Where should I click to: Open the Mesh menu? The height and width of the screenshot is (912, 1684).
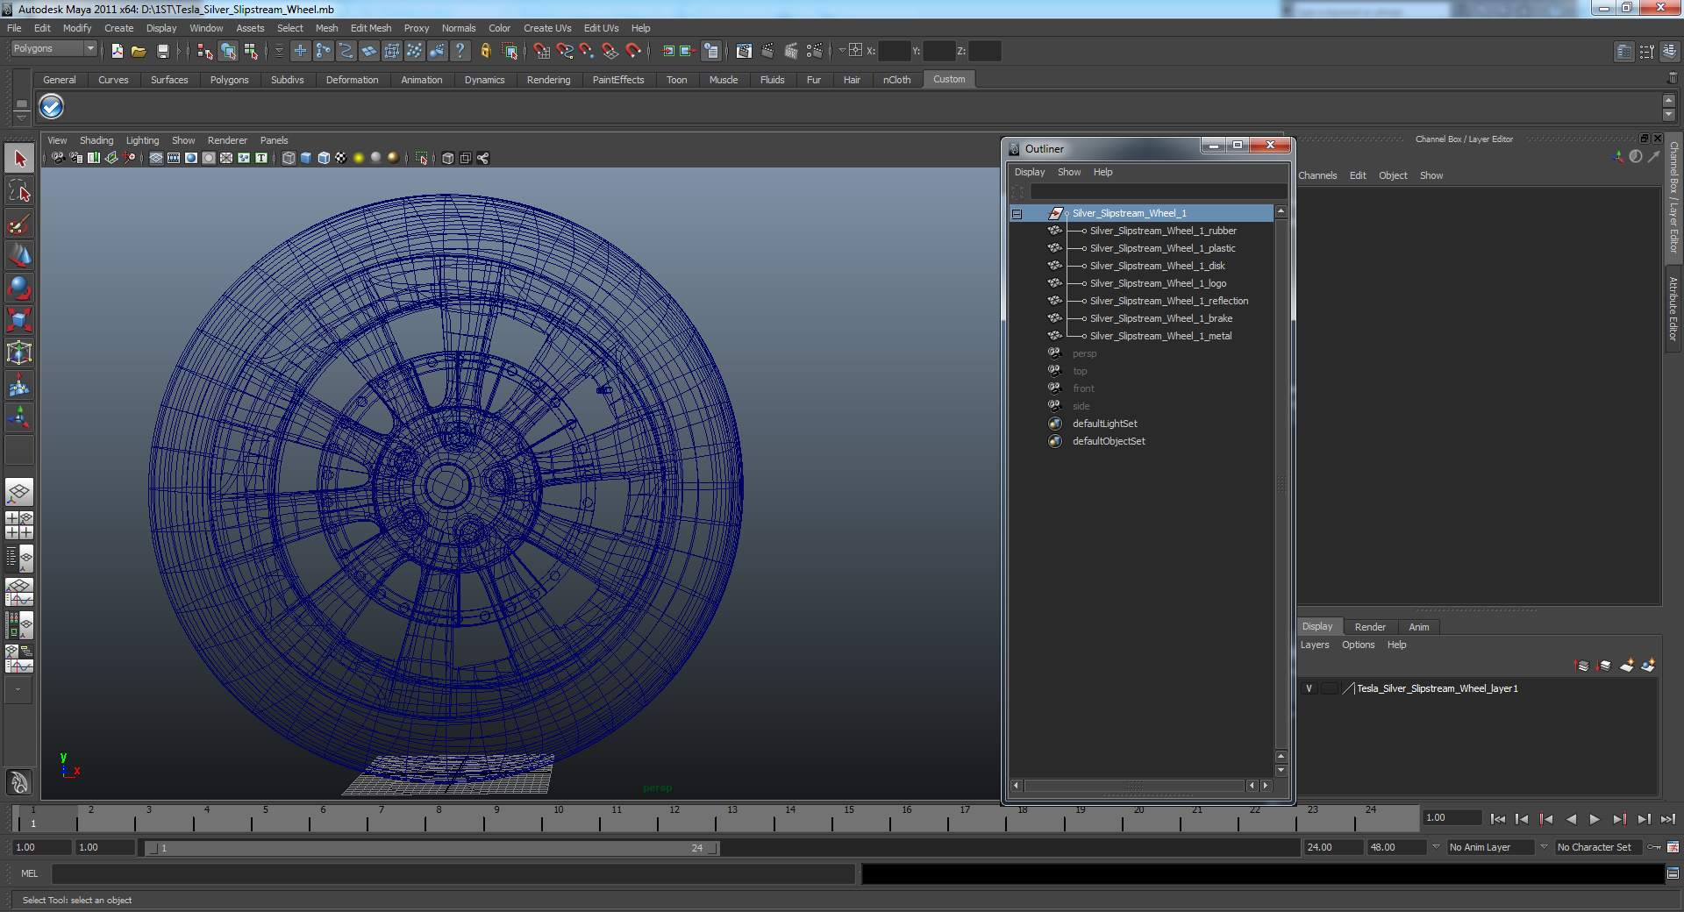point(326,28)
